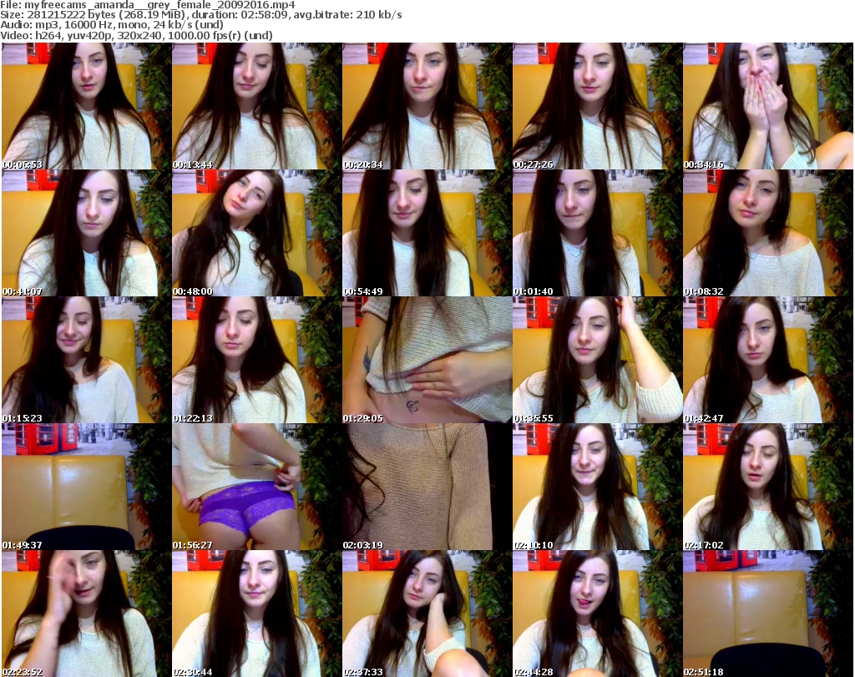Select the empty sofa frame 01:49:37

[86, 487]
